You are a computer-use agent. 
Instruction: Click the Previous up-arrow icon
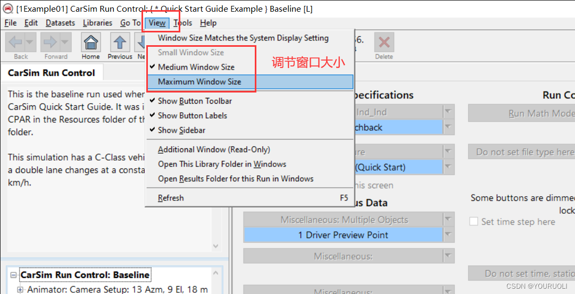pos(120,42)
